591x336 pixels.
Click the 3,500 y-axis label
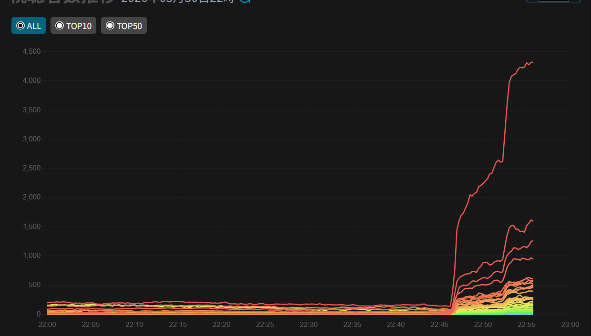coord(32,110)
